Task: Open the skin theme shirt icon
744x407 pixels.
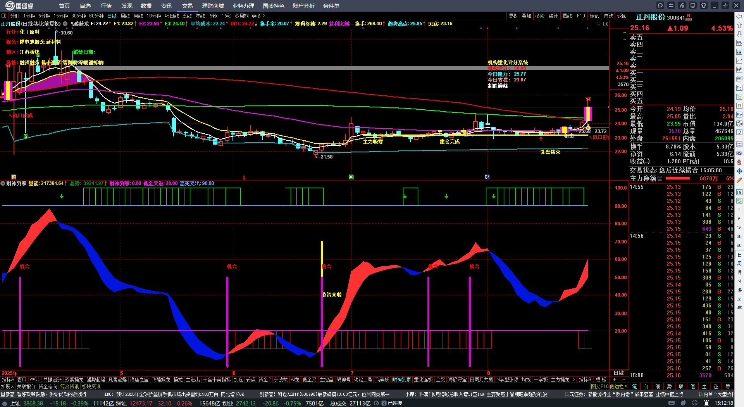Action: click(704, 5)
